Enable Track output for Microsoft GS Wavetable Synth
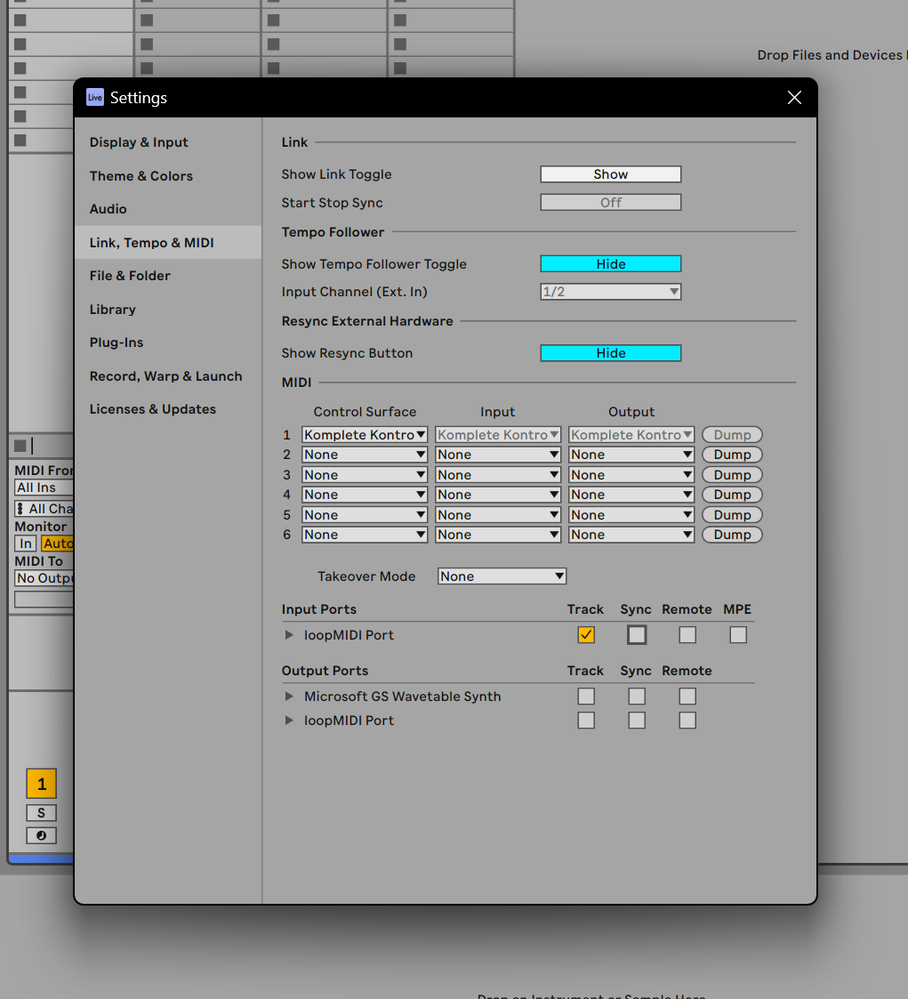The height and width of the screenshot is (999, 908). point(585,696)
